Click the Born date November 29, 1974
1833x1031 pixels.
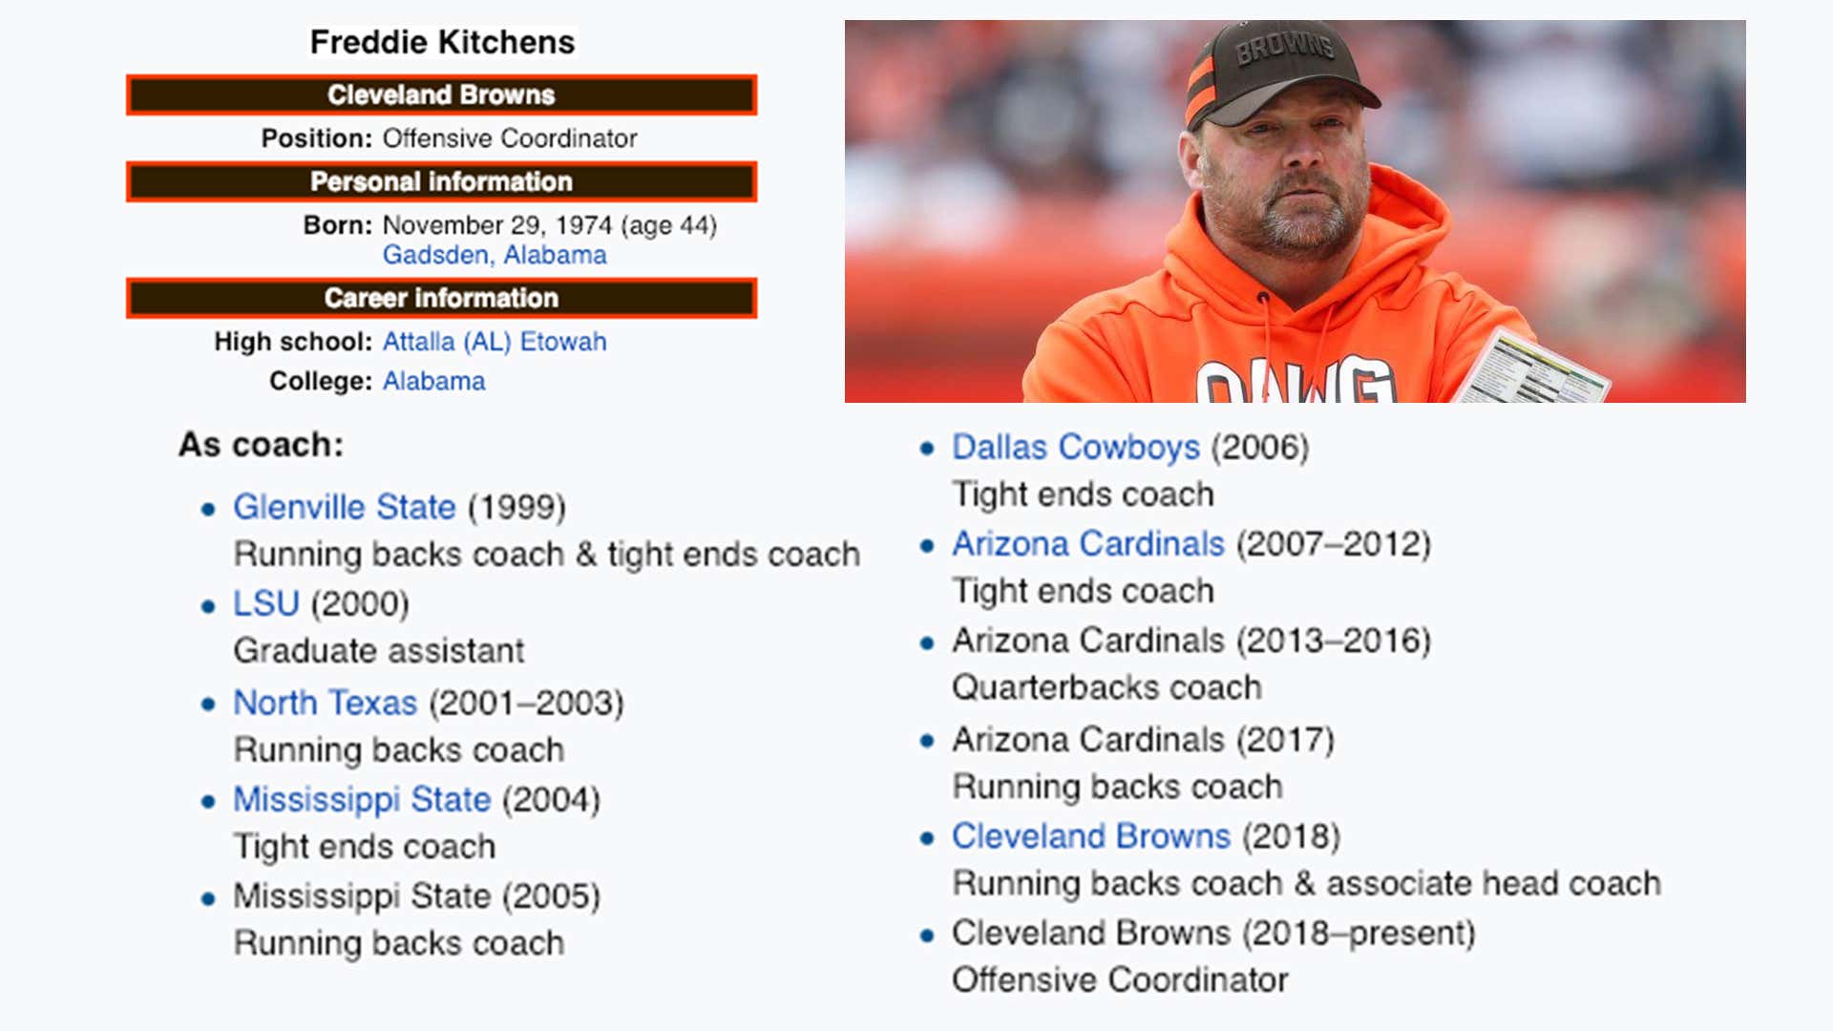[497, 225]
